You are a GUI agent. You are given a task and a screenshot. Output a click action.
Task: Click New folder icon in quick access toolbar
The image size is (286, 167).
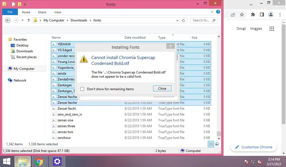[19, 4]
